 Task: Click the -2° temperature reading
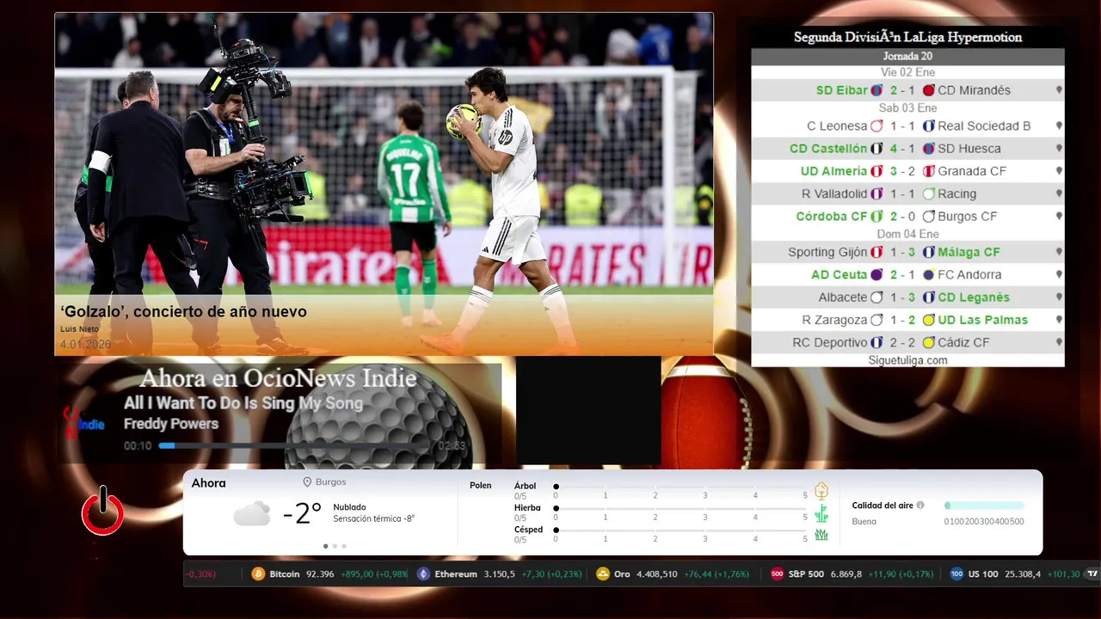coord(302,514)
